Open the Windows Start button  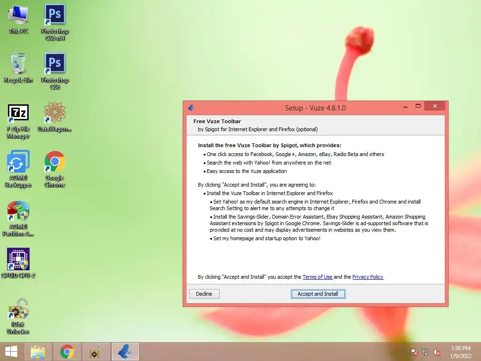(x=11, y=352)
